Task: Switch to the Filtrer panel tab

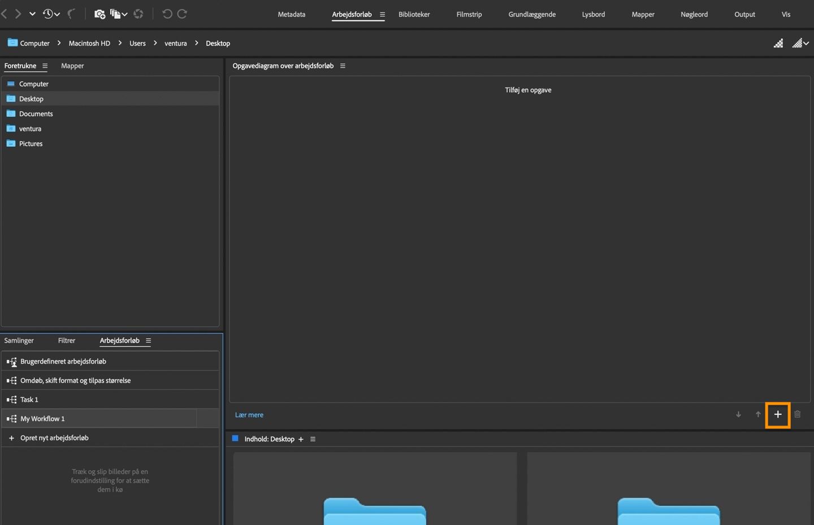Action: coord(67,340)
